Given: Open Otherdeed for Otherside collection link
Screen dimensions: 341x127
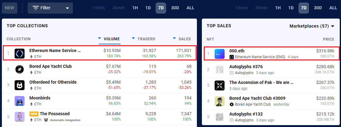Looking at the screenshot, I should (x=53, y=82).
